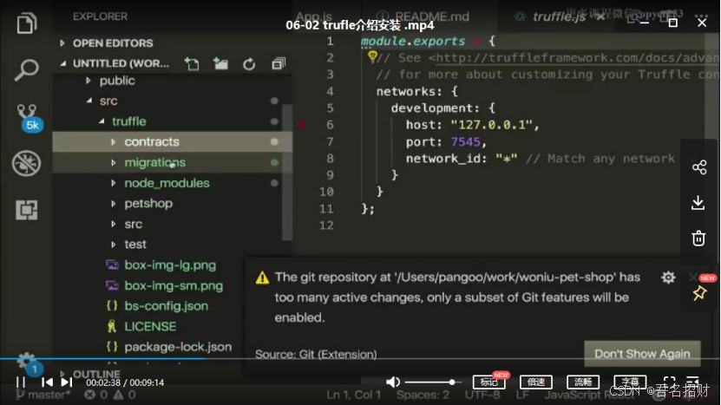Open the Debug view icon

[x=27, y=163]
